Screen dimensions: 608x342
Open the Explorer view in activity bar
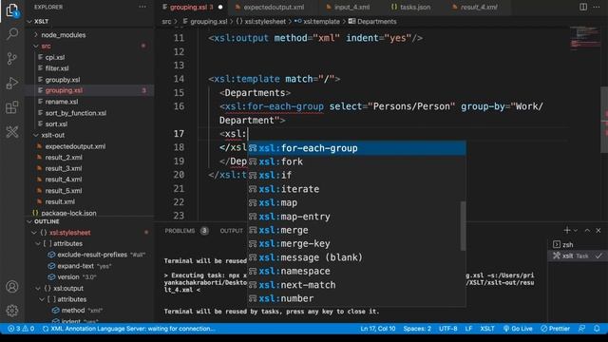click(12, 10)
